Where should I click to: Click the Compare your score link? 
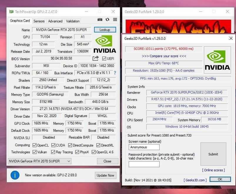click(x=164, y=56)
